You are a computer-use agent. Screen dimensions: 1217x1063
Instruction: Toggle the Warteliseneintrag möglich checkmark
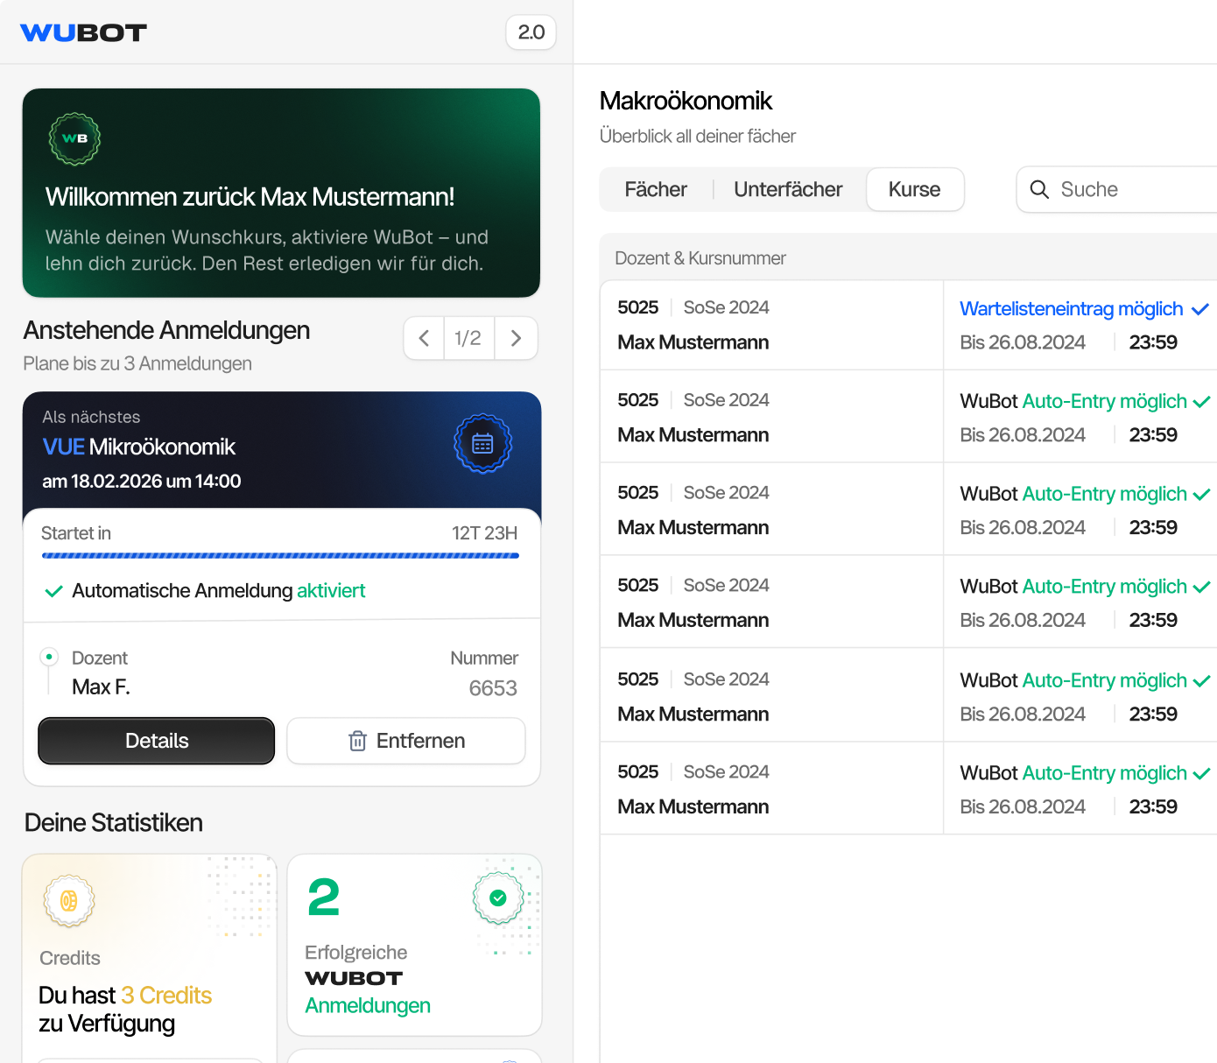click(x=1199, y=309)
